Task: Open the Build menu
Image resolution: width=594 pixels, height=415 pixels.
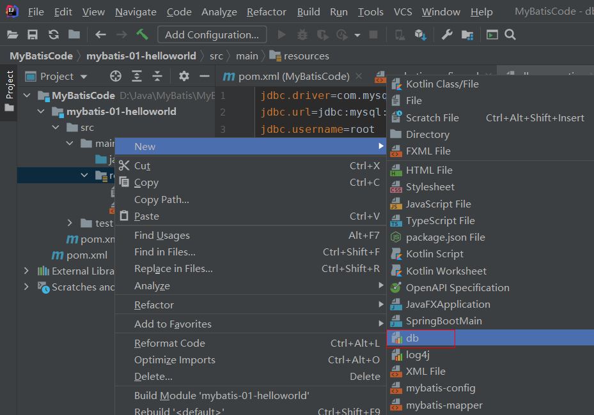Action: pyautogui.click(x=308, y=12)
